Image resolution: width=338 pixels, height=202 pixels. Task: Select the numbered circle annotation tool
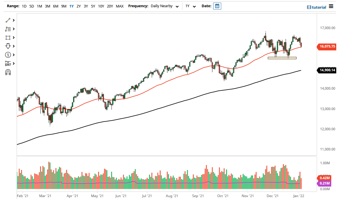point(8,55)
